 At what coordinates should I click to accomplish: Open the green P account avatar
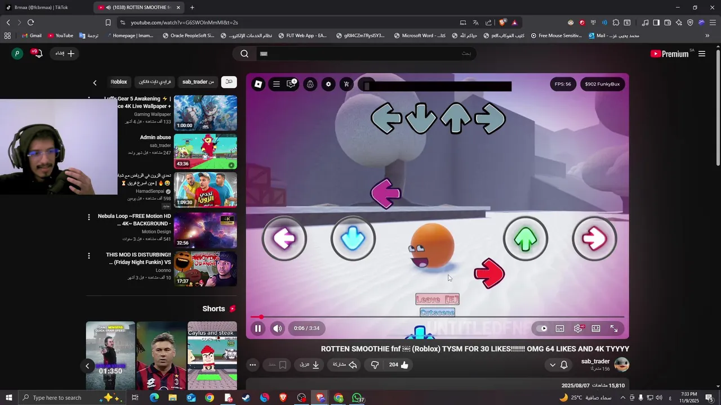pos(17,53)
